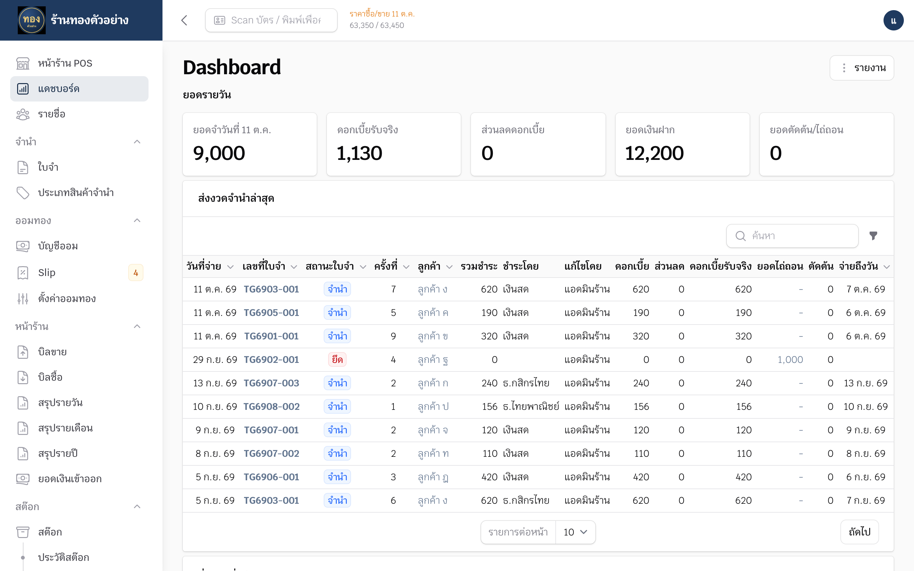914x571 pixels.
Task: Open pawn ticket TG6908-002
Action: pos(271,407)
